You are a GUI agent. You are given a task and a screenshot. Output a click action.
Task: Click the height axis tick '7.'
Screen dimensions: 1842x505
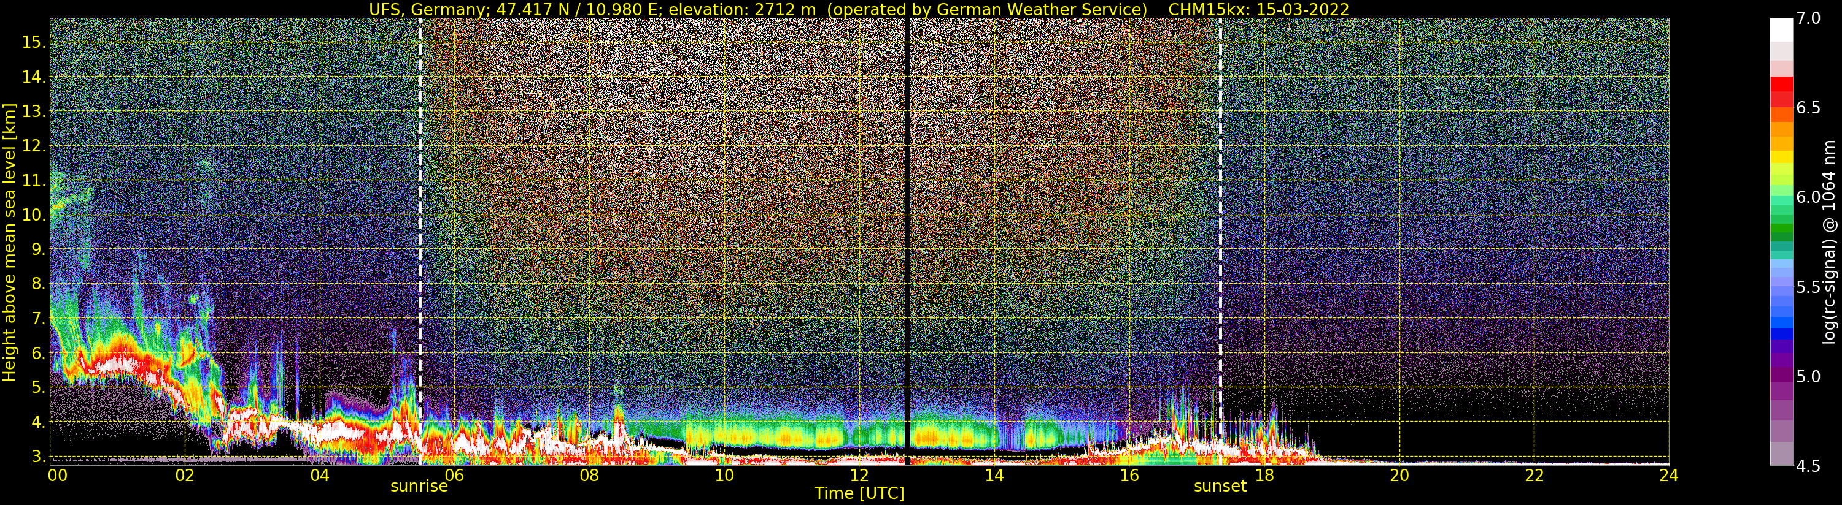tap(39, 319)
